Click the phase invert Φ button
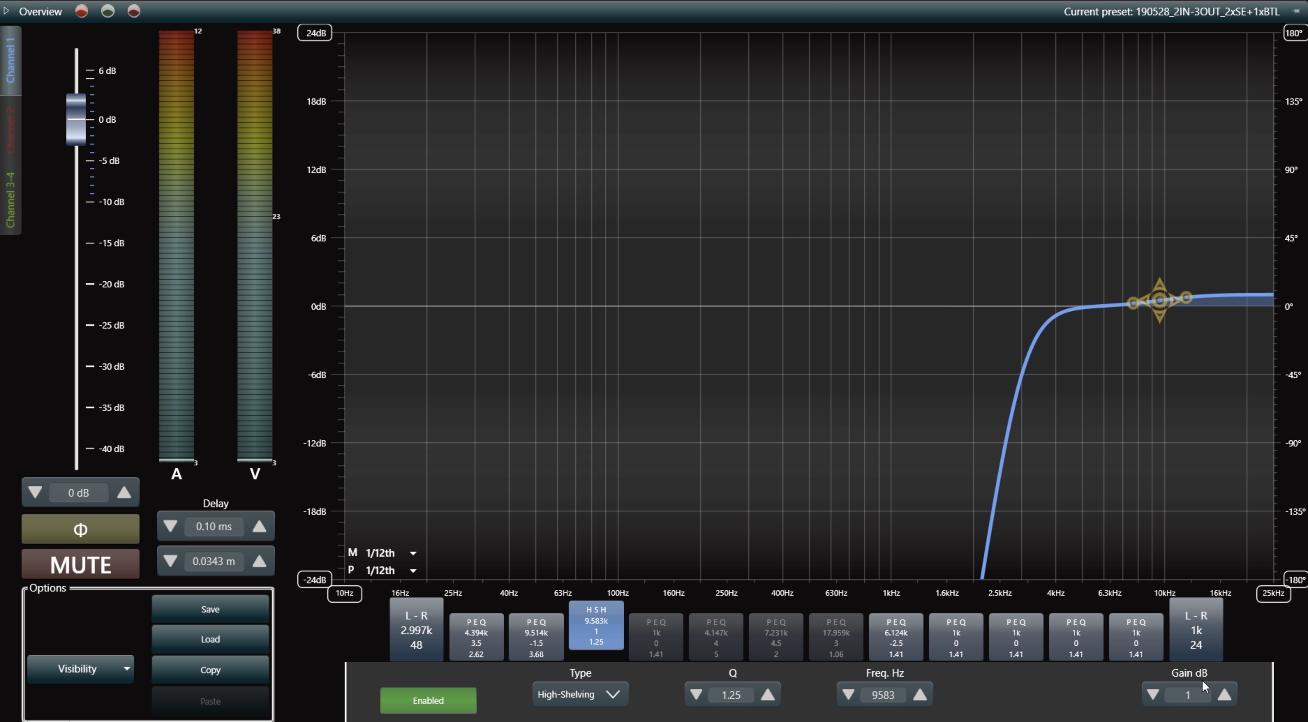Screen dimensions: 1308x722 coord(80,529)
